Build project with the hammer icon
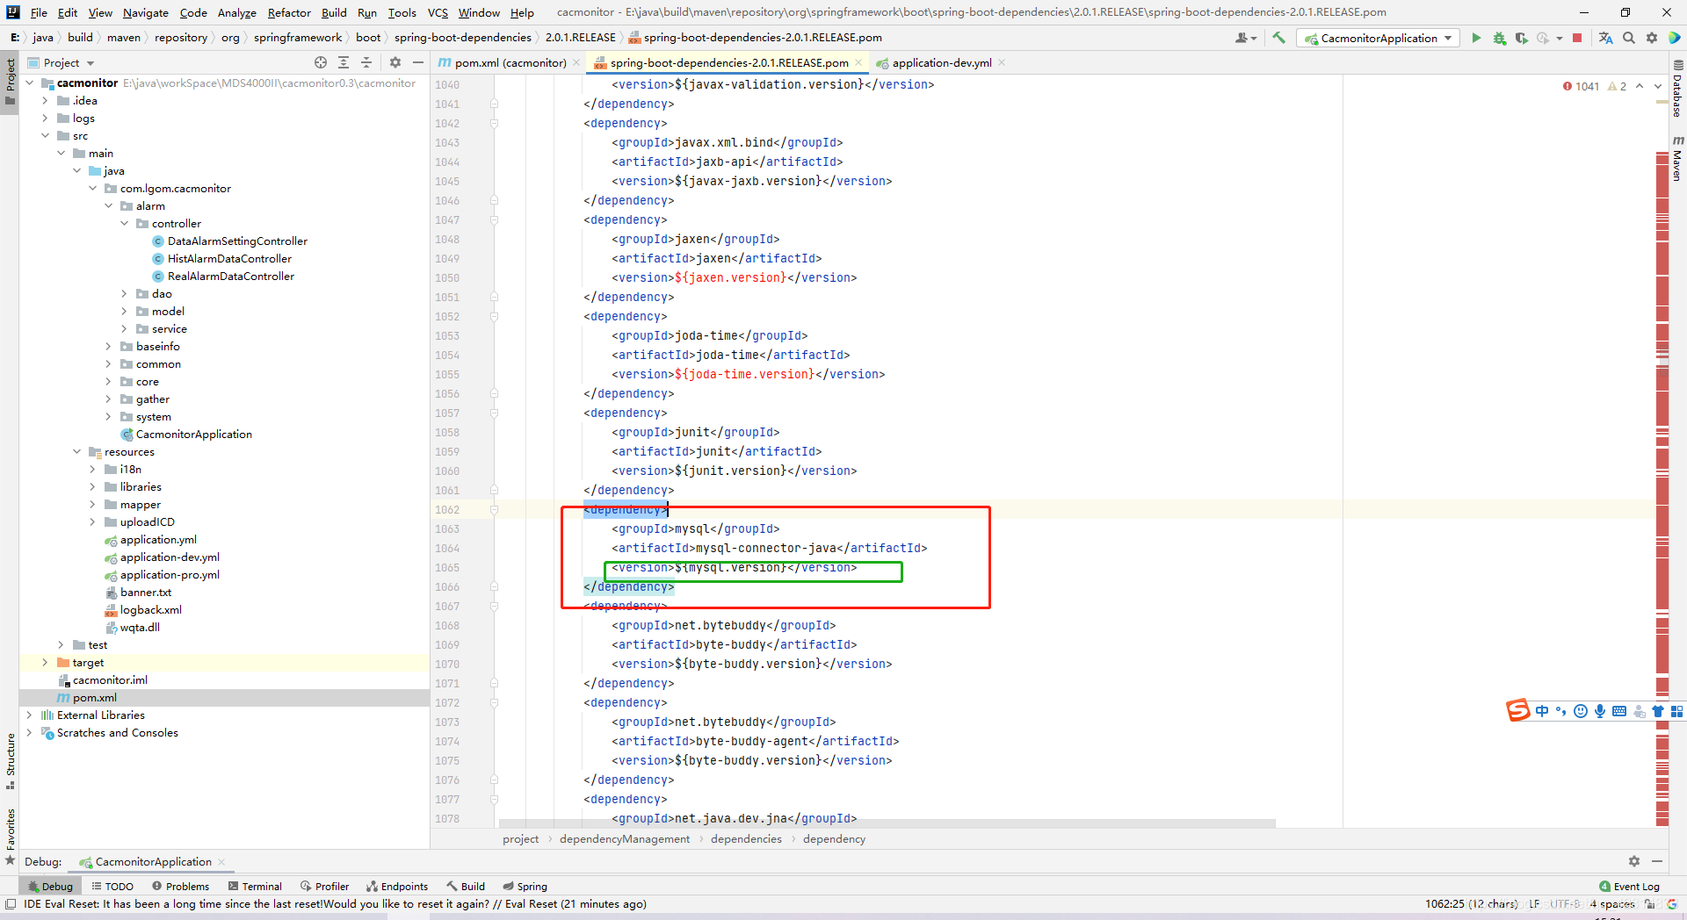 tap(1278, 38)
